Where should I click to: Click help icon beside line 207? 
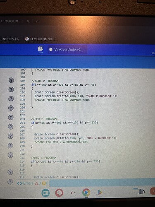[10, 136]
